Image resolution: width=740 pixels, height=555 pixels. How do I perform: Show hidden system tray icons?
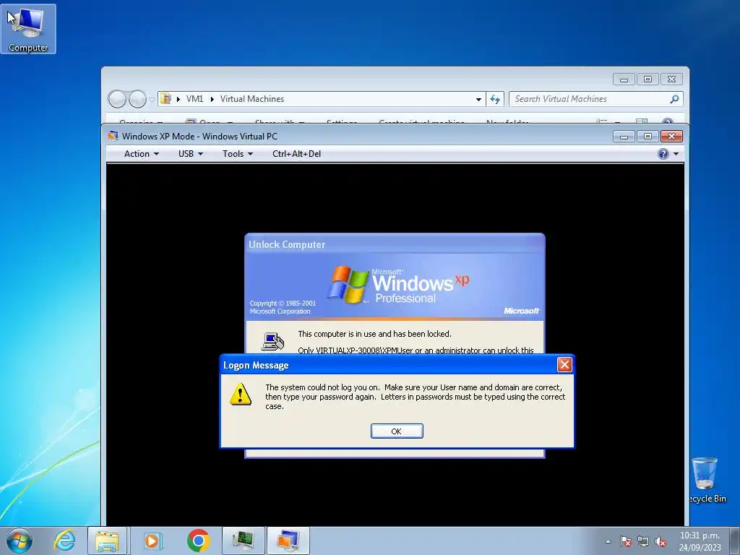click(608, 541)
